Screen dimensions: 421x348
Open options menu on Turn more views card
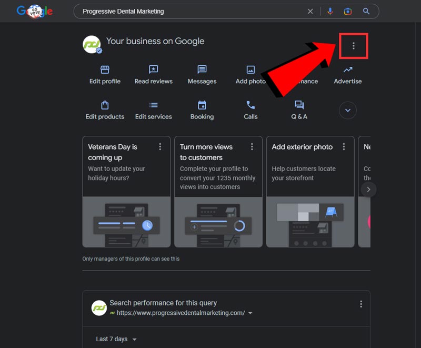tap(252, 146)
